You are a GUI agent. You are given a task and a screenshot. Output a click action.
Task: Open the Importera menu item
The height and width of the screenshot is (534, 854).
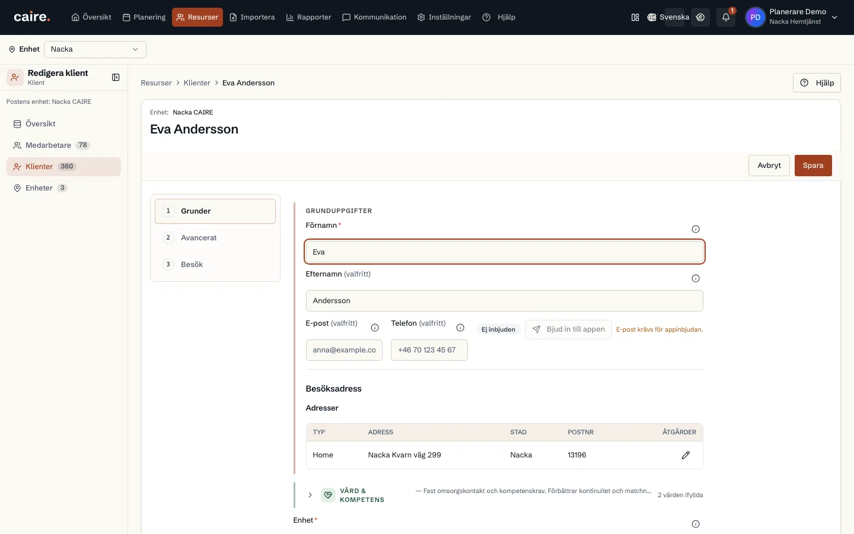click(252, 17)
